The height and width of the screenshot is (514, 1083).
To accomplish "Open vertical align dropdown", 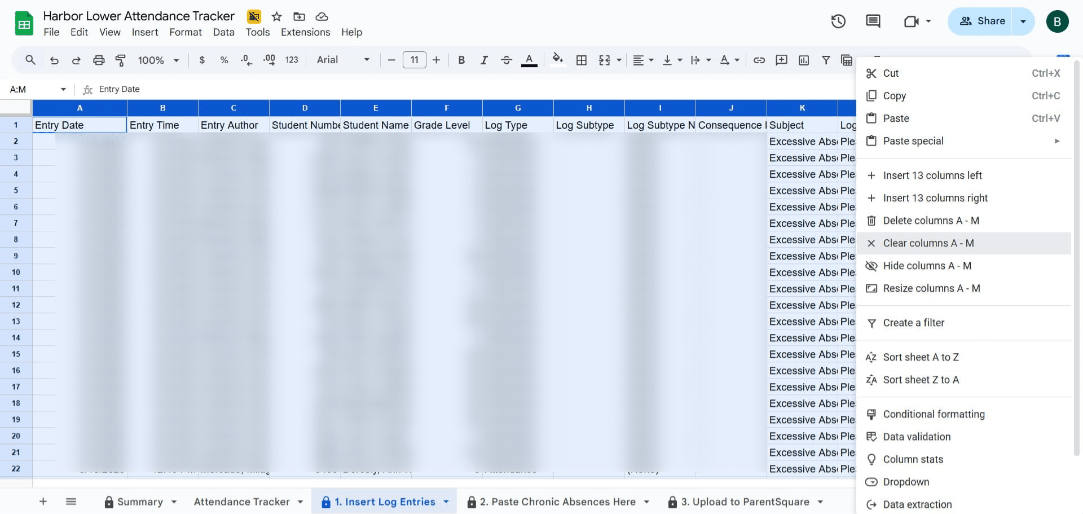I will 672,60.
